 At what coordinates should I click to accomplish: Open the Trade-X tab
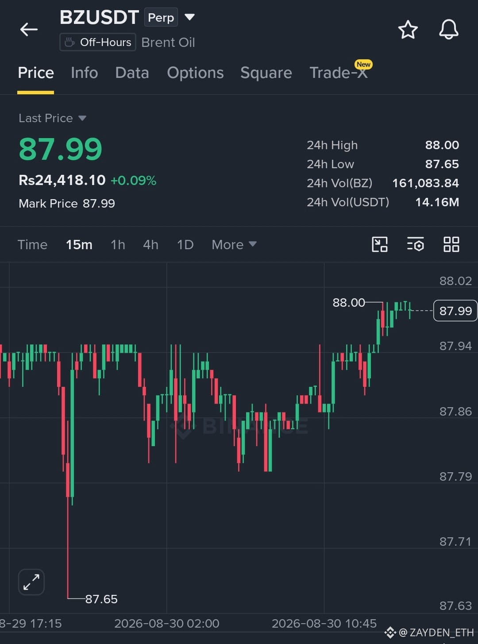point(339,73)
